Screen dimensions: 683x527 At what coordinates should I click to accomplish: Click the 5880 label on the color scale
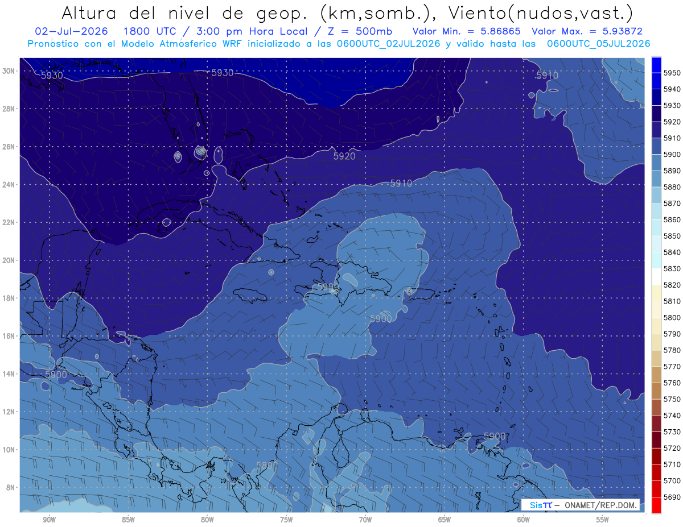point(672,186)
